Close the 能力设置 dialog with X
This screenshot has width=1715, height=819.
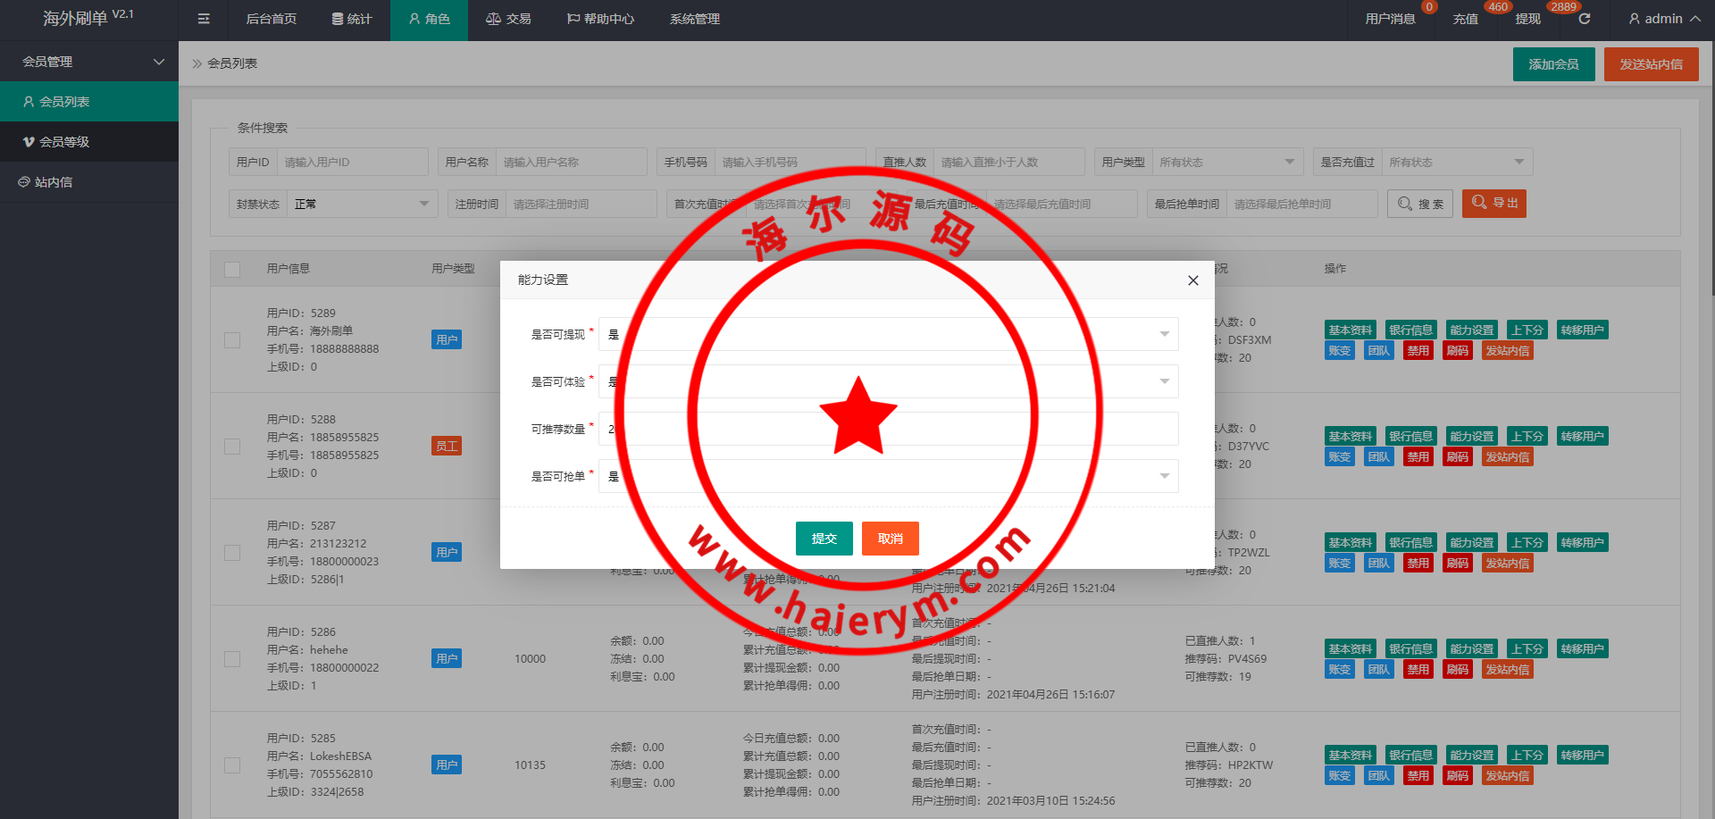pos(1192,280)
